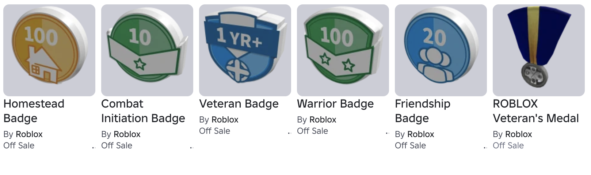Screen dimensions: 591x175
Task: Click Roblox creator link under Warrior Badge
Action: [x=323, y=120]
